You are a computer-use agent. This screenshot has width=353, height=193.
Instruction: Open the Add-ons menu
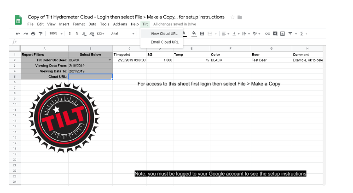click(120, 24)
